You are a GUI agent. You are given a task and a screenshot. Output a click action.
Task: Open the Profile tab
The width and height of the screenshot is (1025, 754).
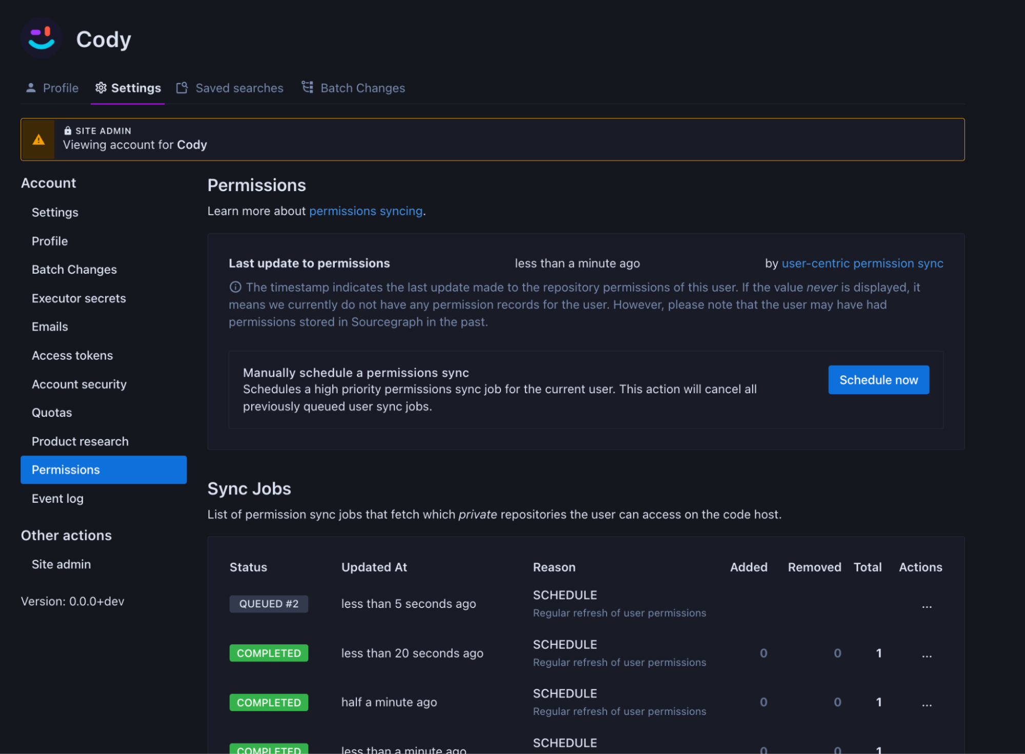tap(52, 88)
